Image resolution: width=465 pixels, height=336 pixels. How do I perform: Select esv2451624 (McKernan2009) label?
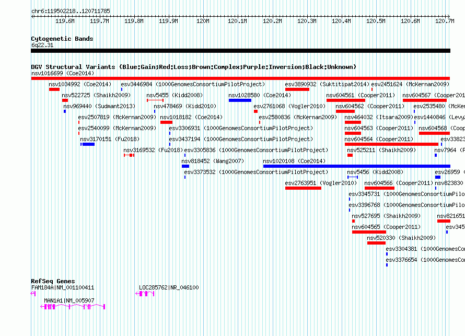[410, 84]
